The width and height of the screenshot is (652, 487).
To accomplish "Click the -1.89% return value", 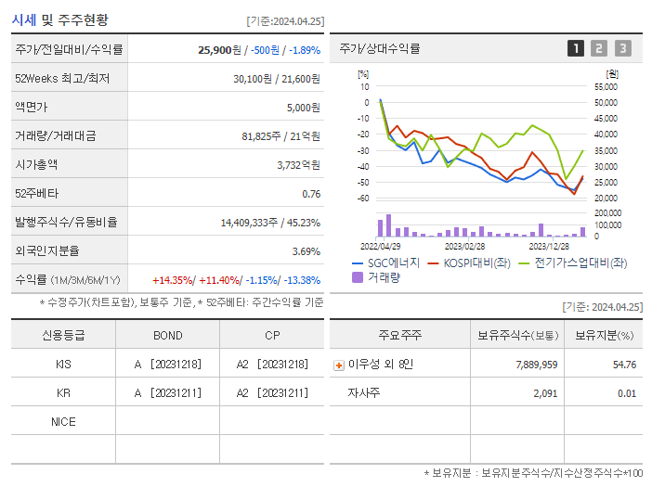I will coord(305,50).
